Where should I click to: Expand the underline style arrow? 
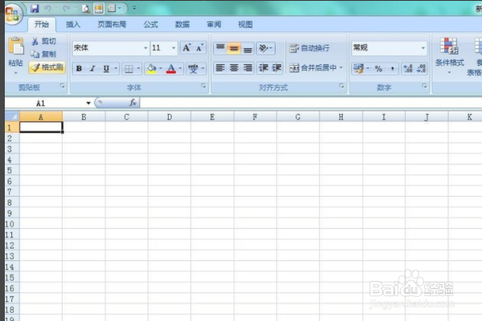(116, 68)
